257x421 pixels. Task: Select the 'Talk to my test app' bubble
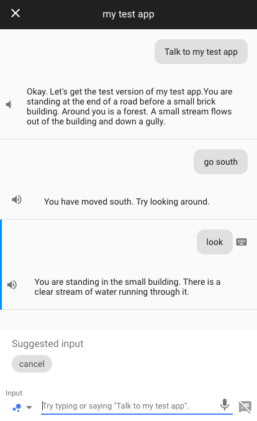coord(201,52)
